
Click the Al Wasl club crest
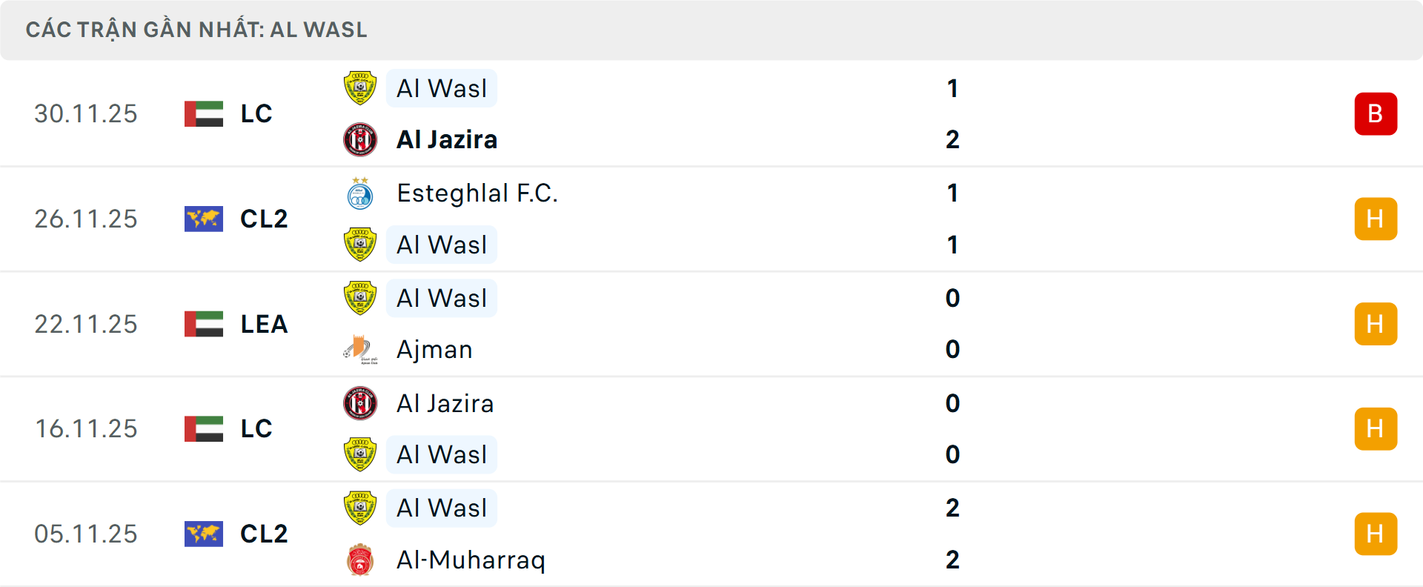361,88
